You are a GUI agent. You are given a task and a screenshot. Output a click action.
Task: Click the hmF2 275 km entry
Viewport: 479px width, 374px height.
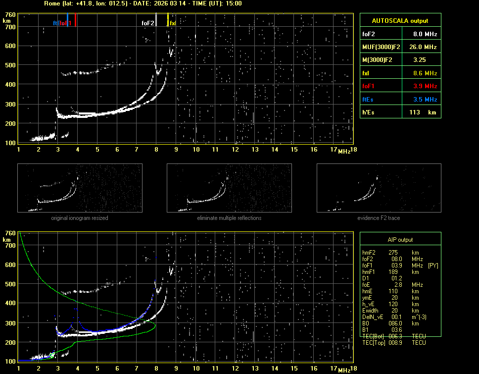393,252
